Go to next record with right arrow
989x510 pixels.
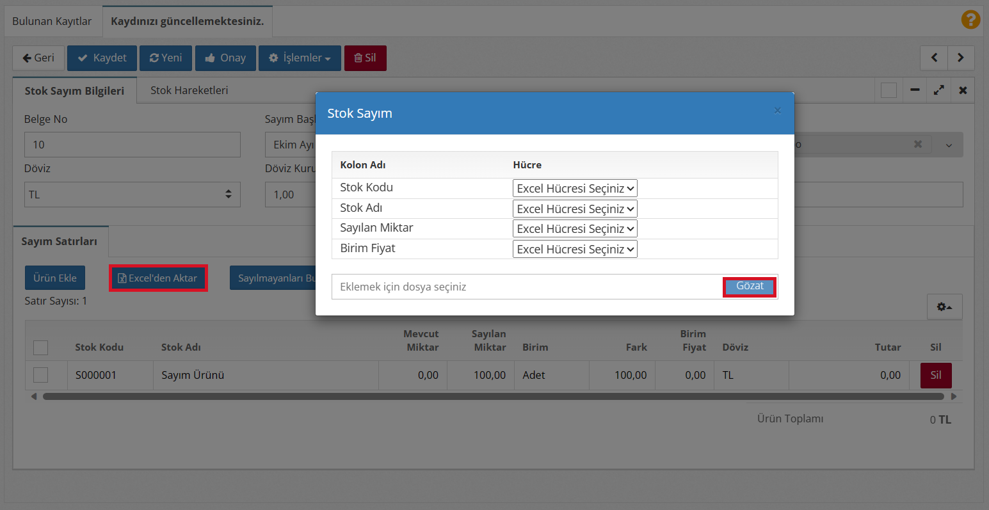point(960,58)
